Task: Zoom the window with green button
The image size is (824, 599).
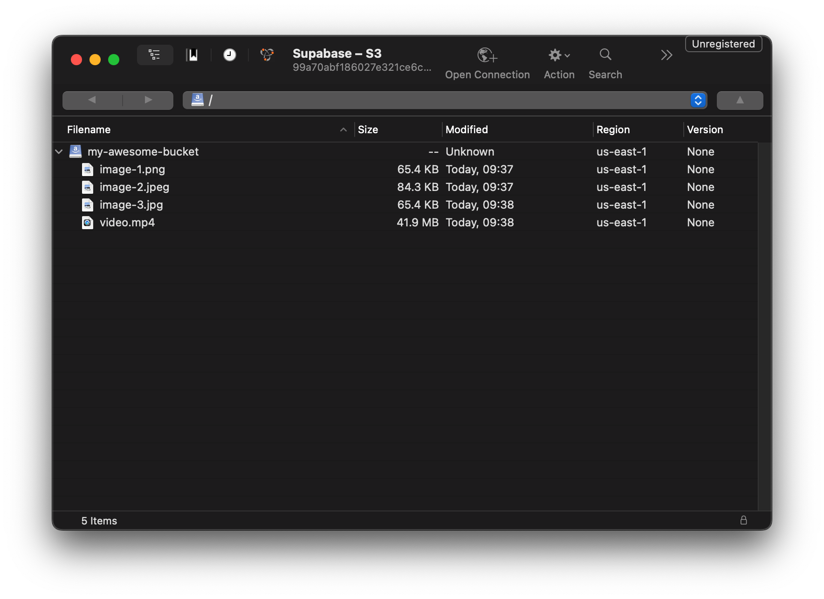Action: click(x=114, y=60)
